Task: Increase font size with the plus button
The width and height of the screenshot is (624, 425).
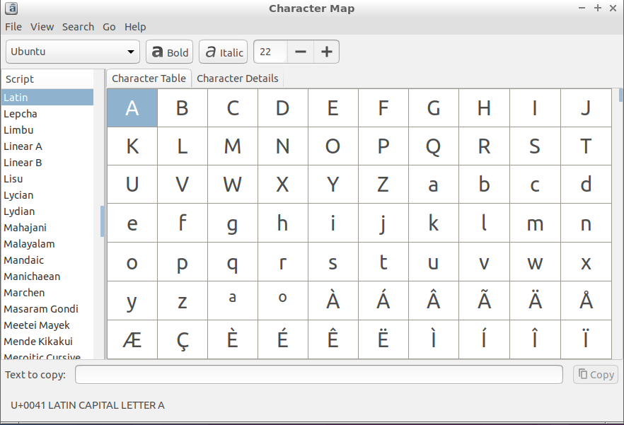Action: point(326,52)
